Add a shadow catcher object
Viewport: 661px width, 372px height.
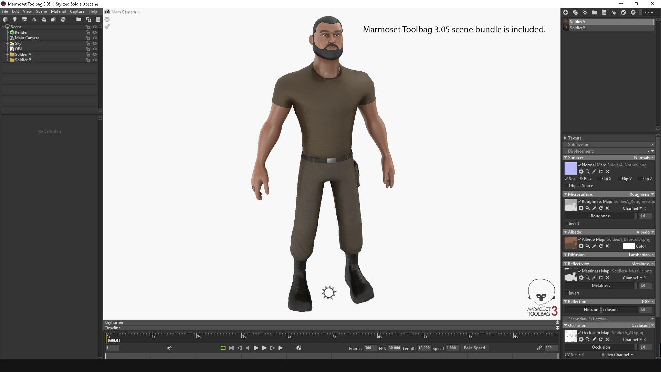click(x=34, y=19)
